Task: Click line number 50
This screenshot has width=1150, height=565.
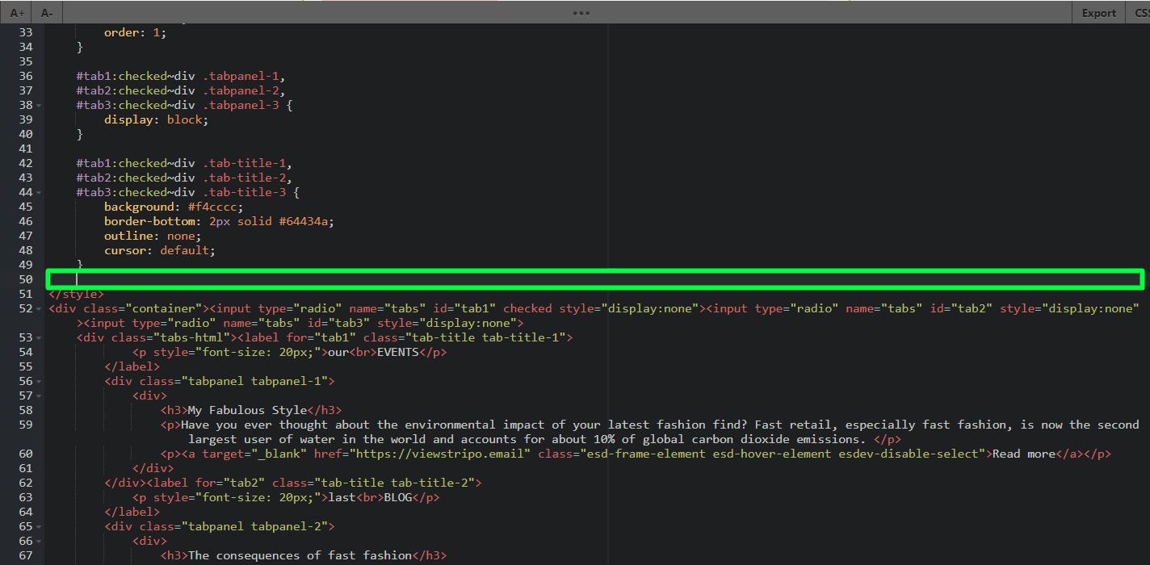Action: (25, 278)
